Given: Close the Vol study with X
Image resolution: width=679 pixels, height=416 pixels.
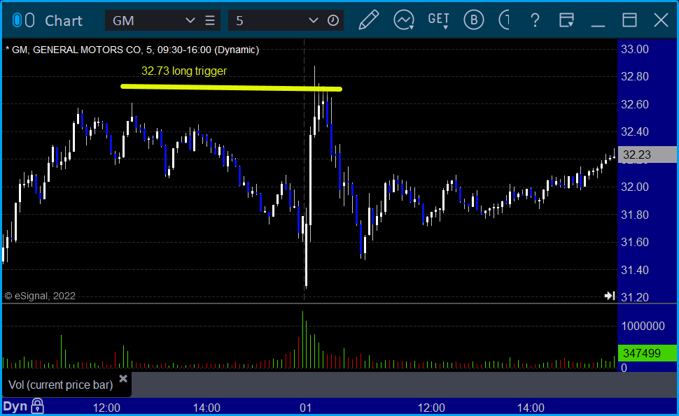Looking at the screenshot, I should click(123, 379).
